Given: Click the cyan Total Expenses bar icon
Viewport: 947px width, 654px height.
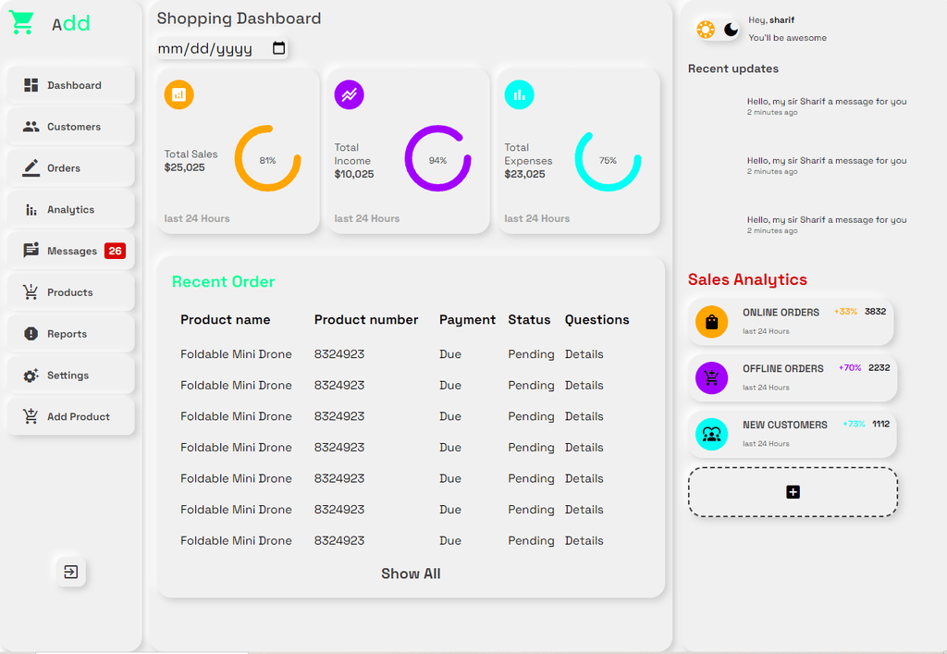Looking at the screenshot, I should point(520,94).
